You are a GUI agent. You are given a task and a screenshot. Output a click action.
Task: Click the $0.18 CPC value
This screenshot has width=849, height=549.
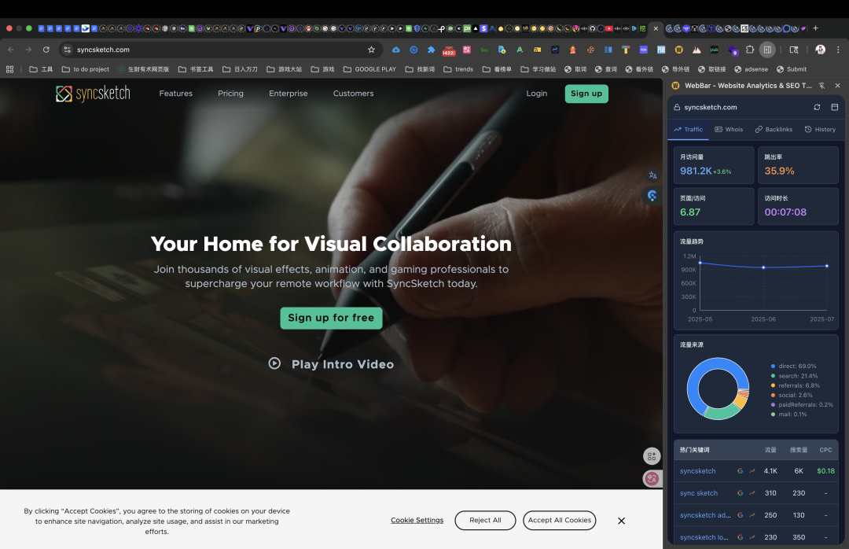825,471
